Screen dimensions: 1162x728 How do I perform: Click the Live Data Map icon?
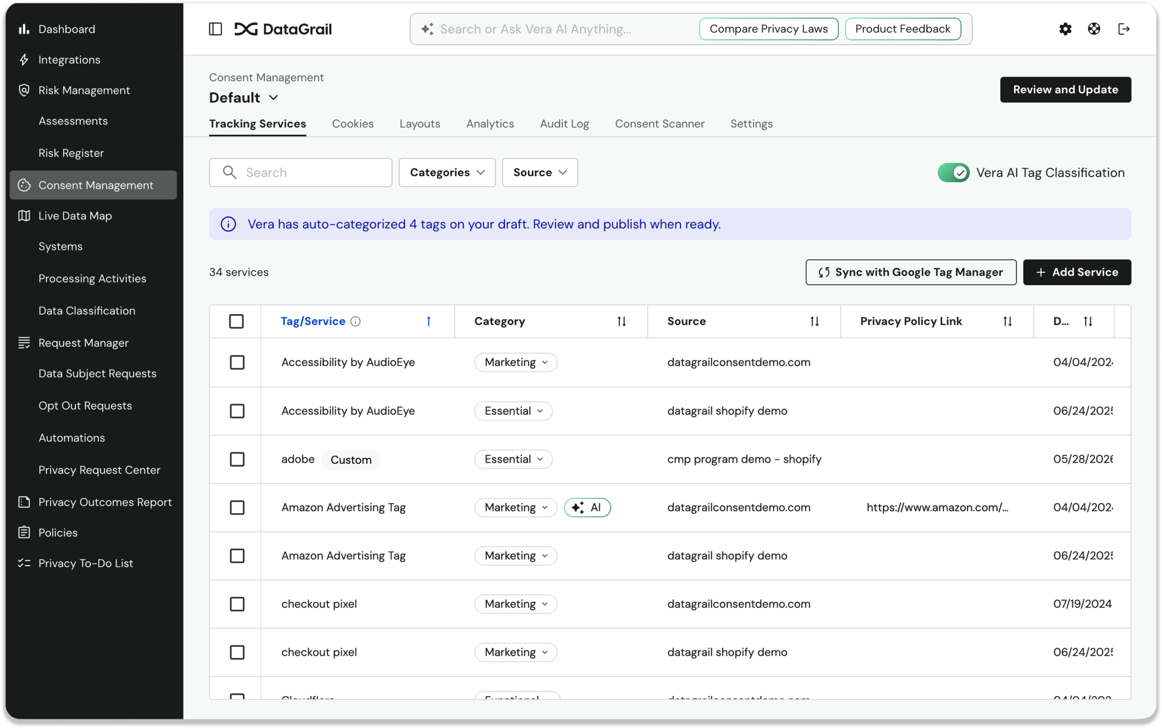[24, 216]
